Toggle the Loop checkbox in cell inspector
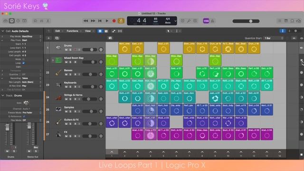The image size is (304, 171). (23, 63)
